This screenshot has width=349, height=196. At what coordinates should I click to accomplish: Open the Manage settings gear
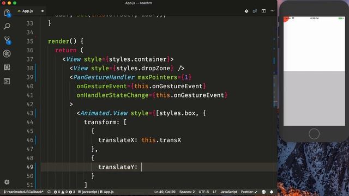[x=7, y=182]
